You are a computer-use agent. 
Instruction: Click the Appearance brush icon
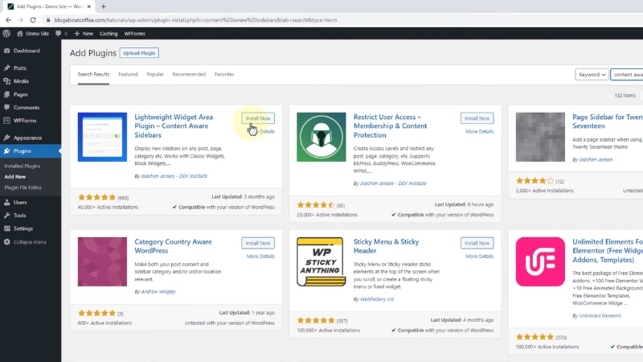pos(7,138)
